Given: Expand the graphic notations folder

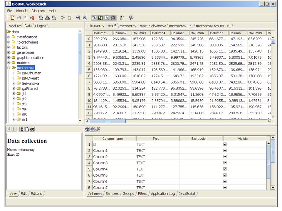Looking at the screenshot, I should click(x=9, y=58).
